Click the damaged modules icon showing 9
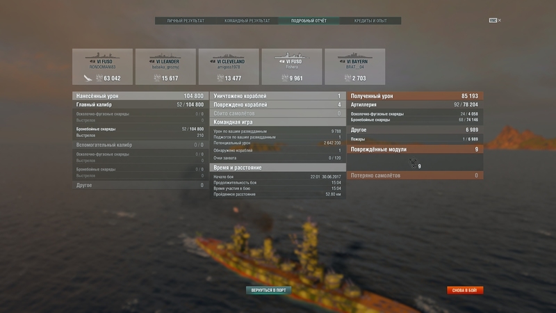The width and height of the screenshot is (556, 313). point(413,163)
